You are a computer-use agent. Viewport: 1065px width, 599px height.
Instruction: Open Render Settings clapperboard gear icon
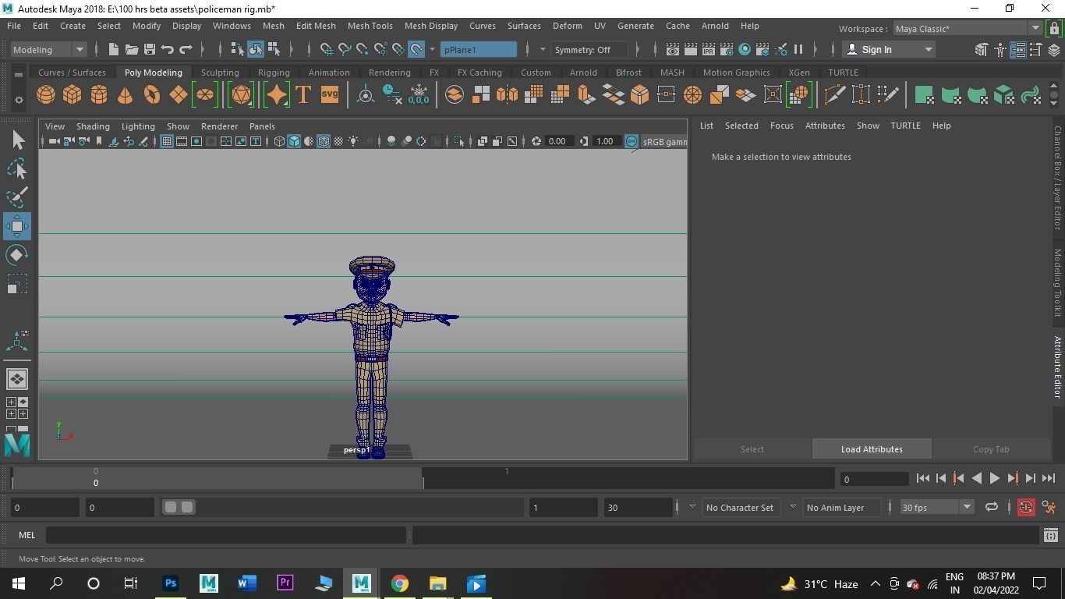727,49
